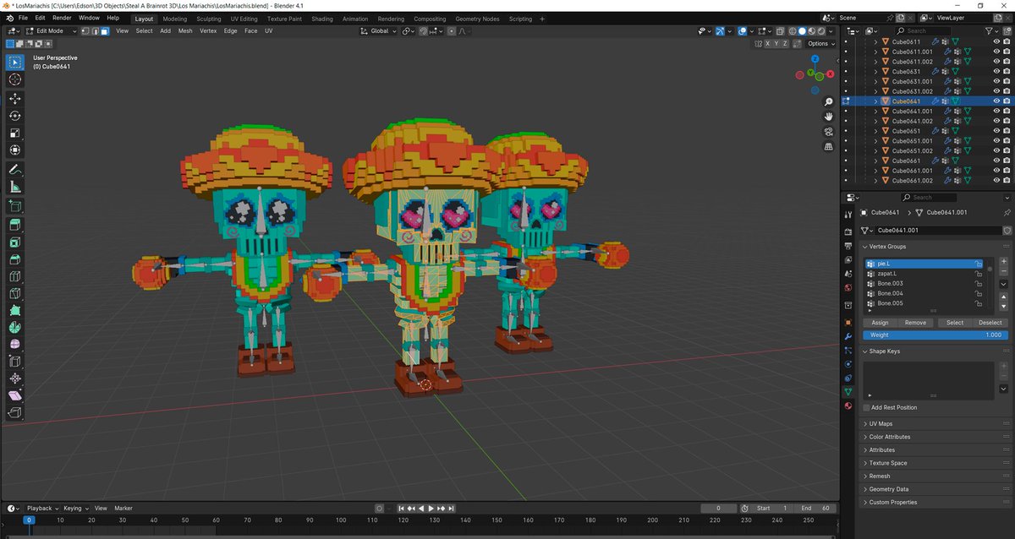The height and width of the screenshot is (539, 1015).
Task: Select the Transform tool
Action: click(15, 150)
